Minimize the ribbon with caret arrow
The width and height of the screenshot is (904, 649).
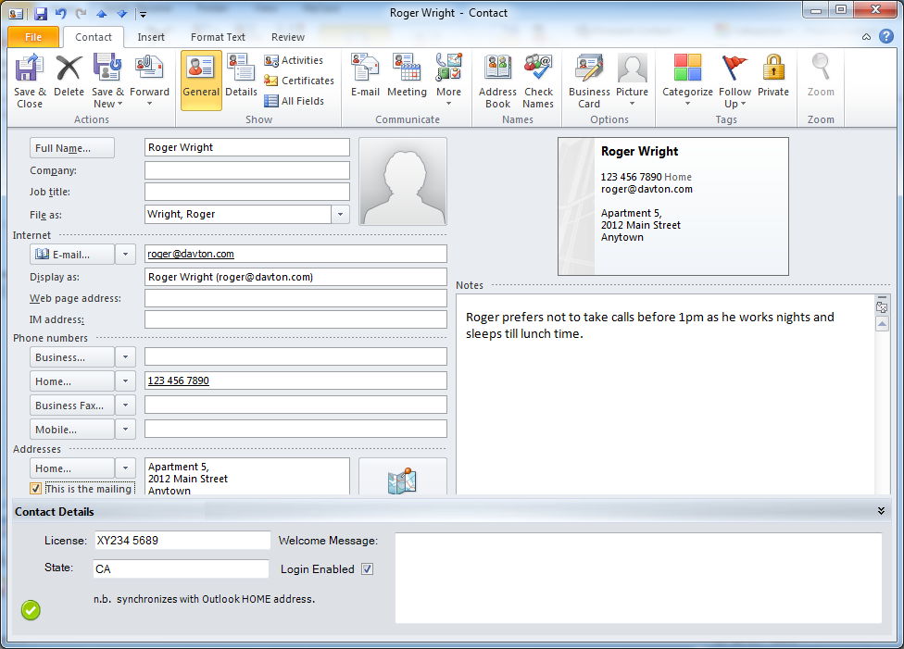point(866,37)
